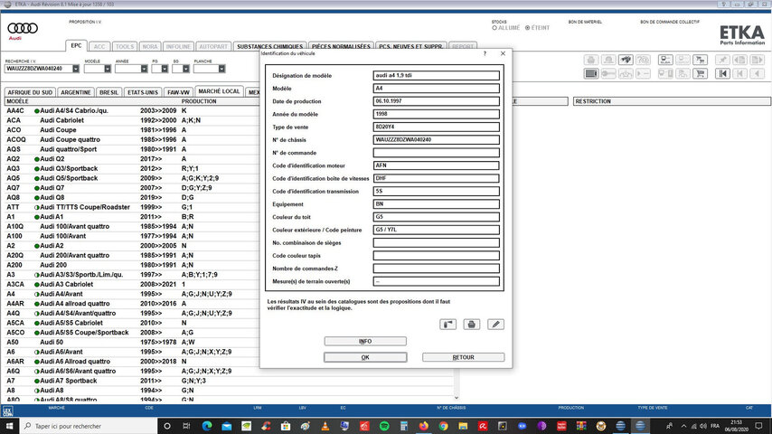The width and height of the screenshot is (772, 434).
Task: Click the RETOUR button in dialog
Action: coord(464,357)
